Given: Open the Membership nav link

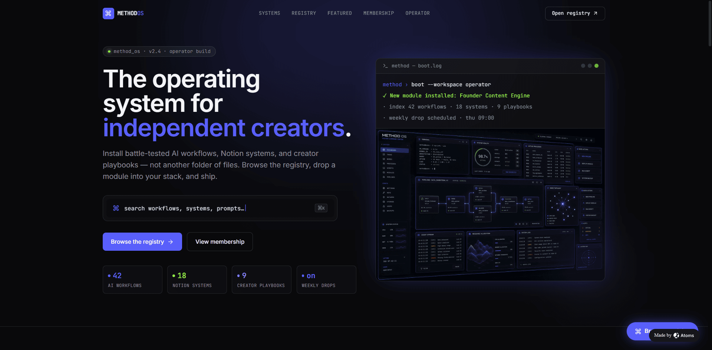Looking at the screenshot, I should pyautogui.click(x=379, y=13).
